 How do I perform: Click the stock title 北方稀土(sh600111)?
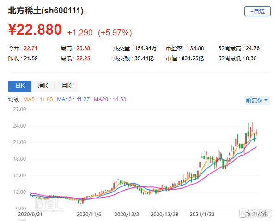(x=46, y=11)
